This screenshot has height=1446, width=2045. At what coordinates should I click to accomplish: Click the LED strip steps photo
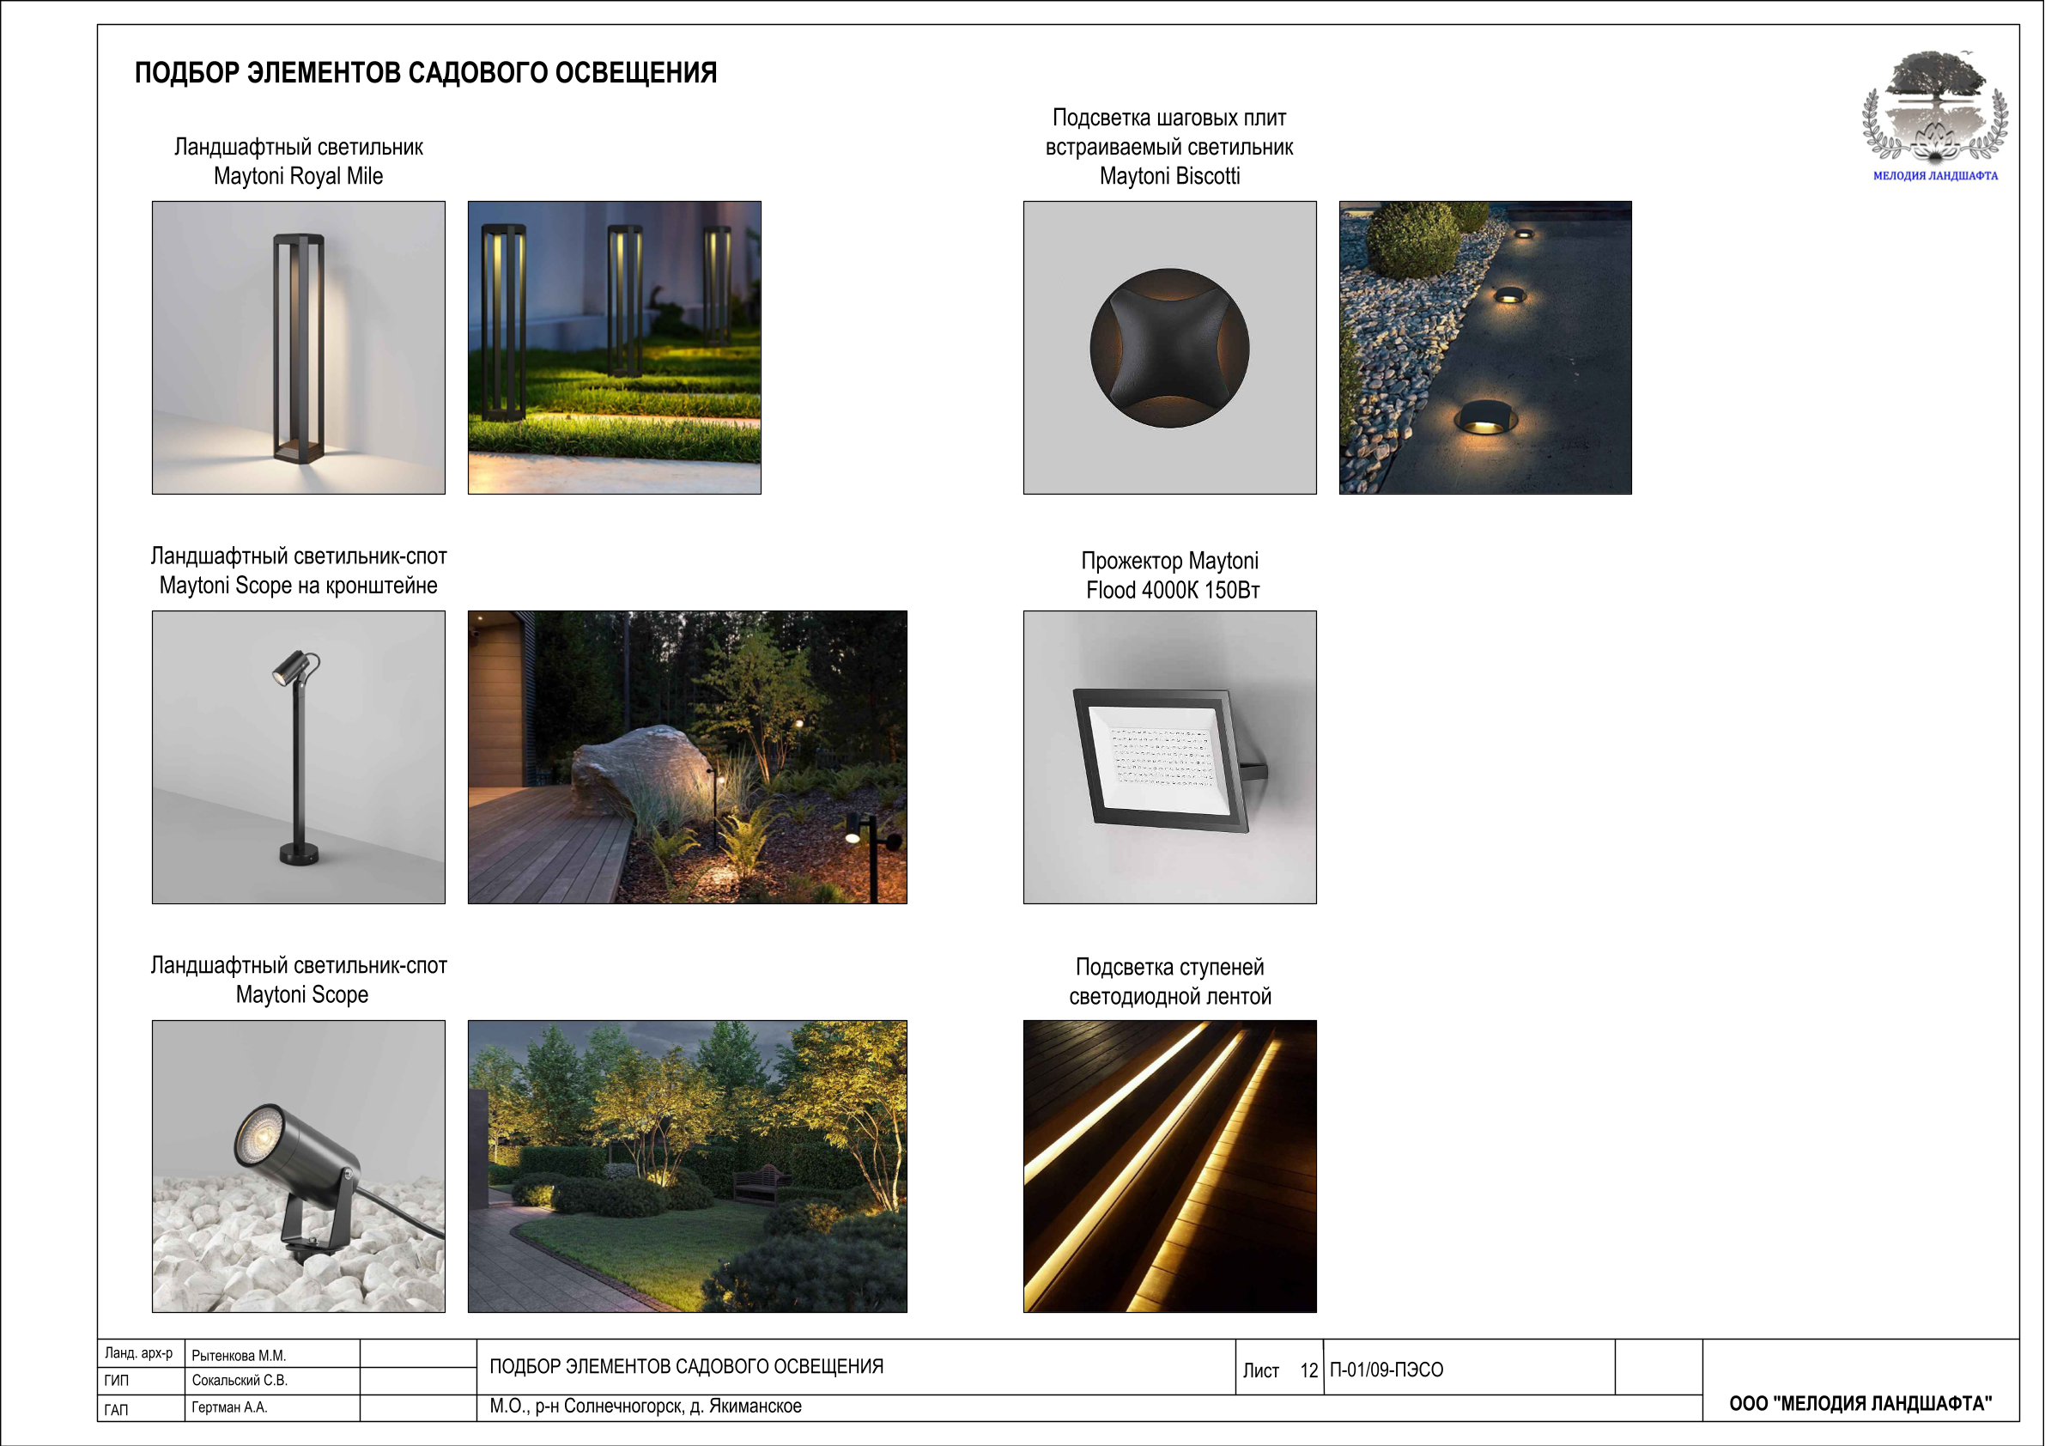1169,1165
